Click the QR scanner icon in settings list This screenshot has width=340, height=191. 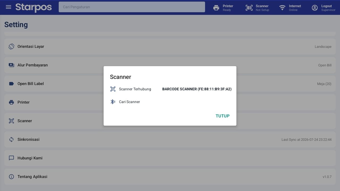pyautogui.click(x=11, y=121)
